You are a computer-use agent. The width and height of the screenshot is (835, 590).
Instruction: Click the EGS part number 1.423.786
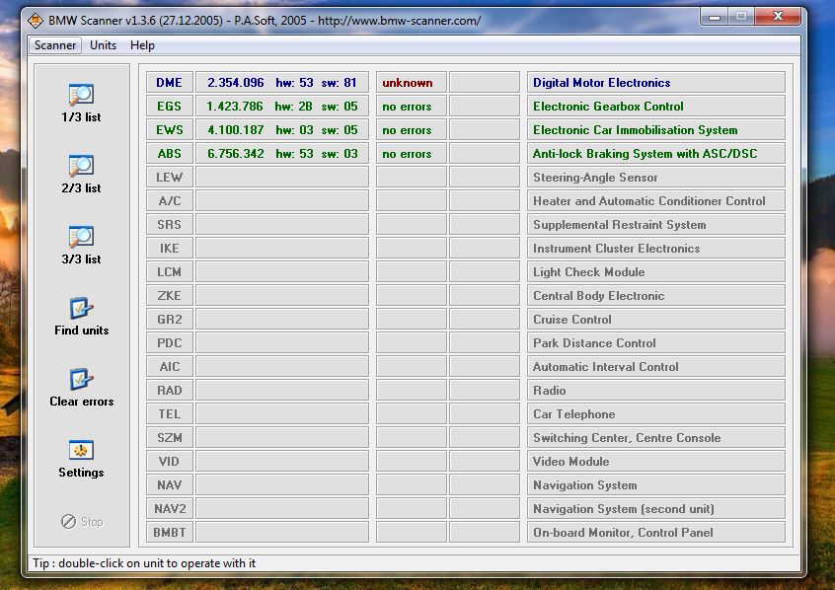tap(235, 106)
